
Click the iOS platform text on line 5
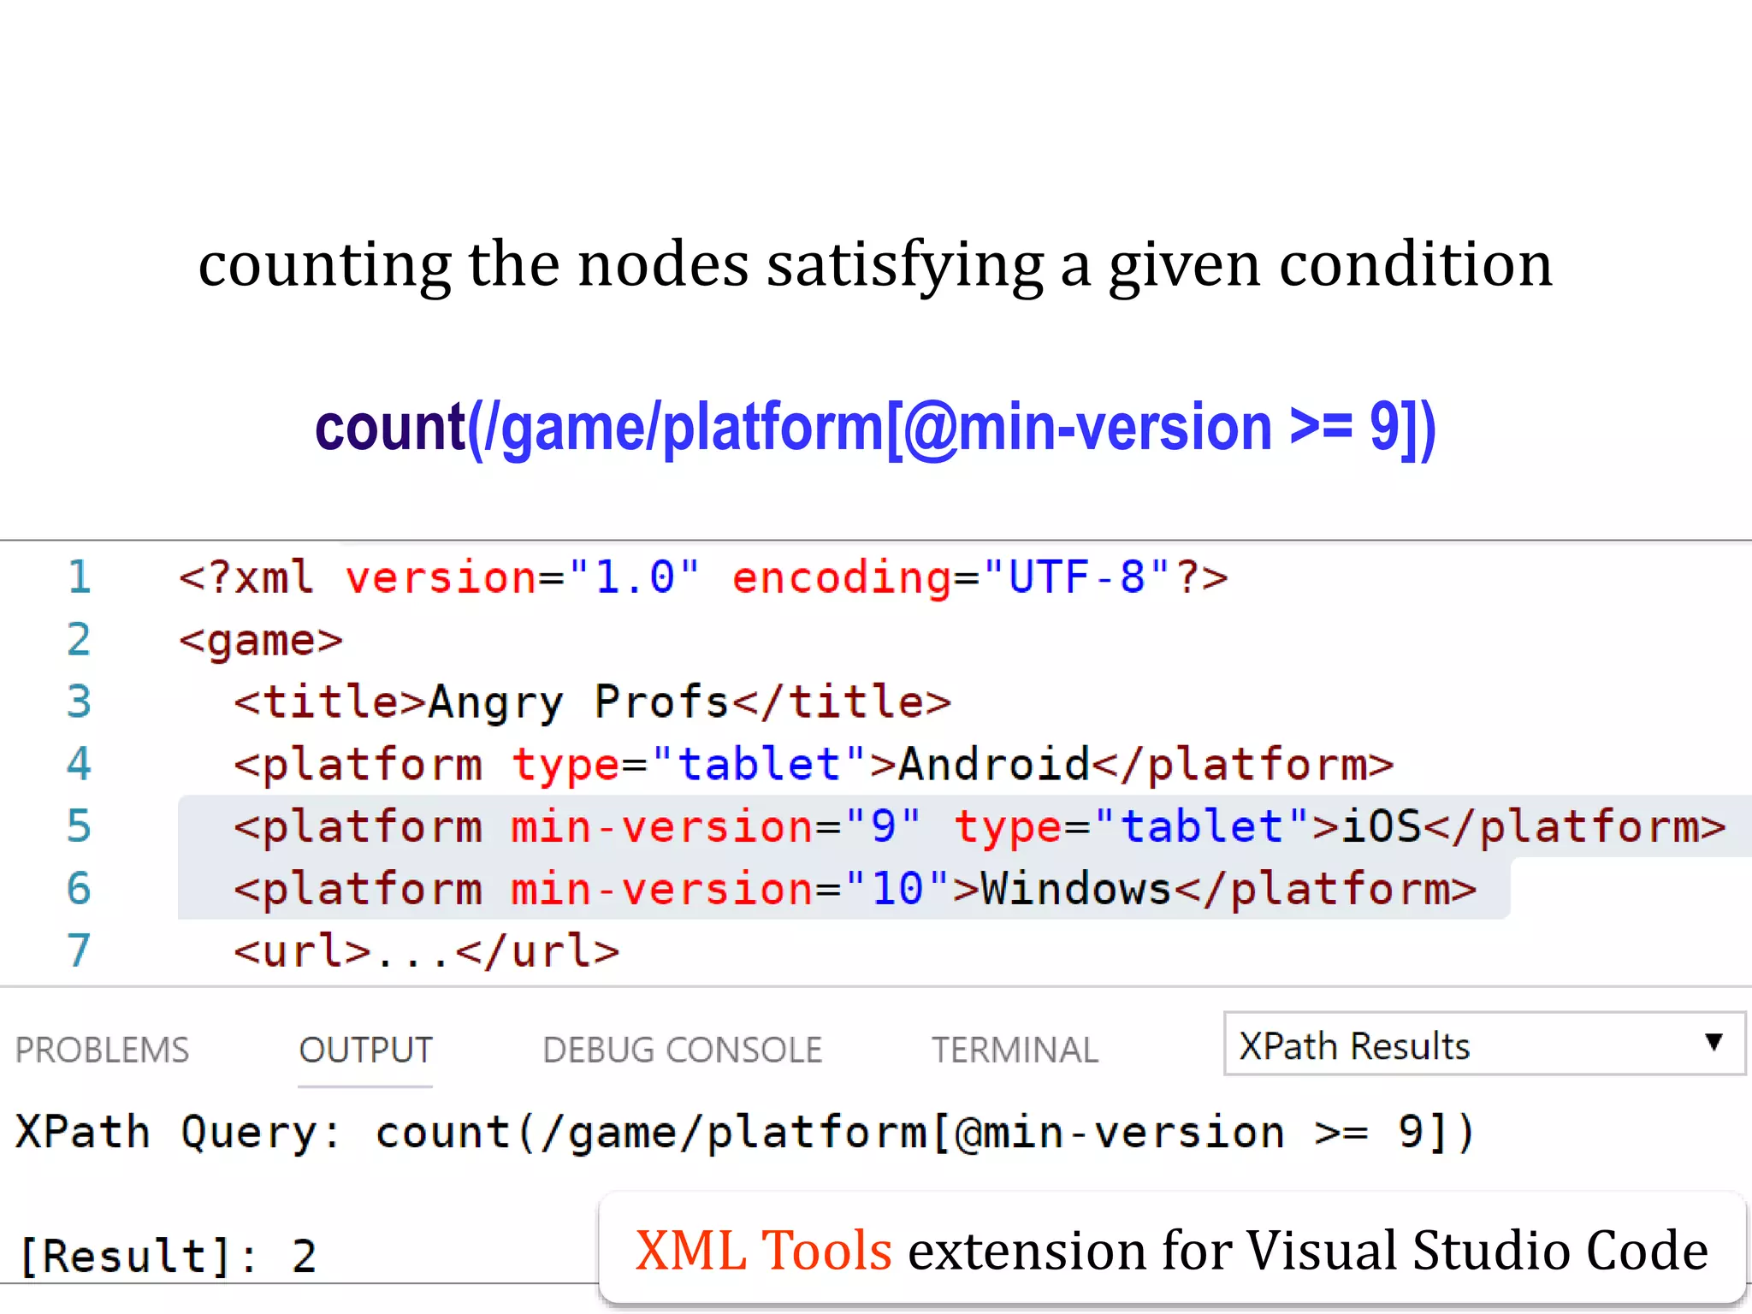point(1381,826)
